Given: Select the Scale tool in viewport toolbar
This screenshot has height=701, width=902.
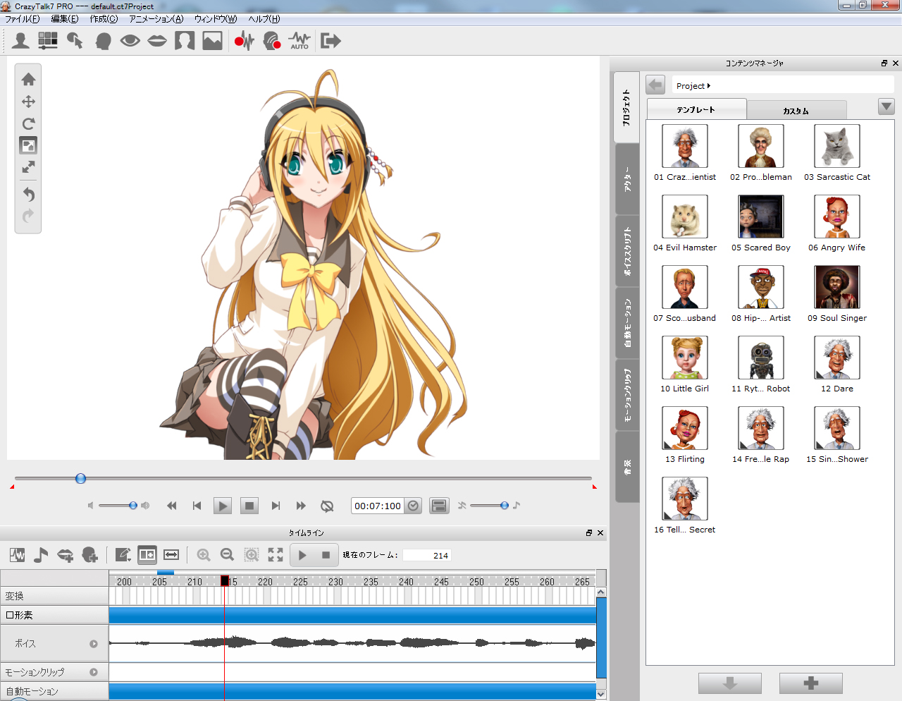Looking at the screenshot, I should click(28, 145).
